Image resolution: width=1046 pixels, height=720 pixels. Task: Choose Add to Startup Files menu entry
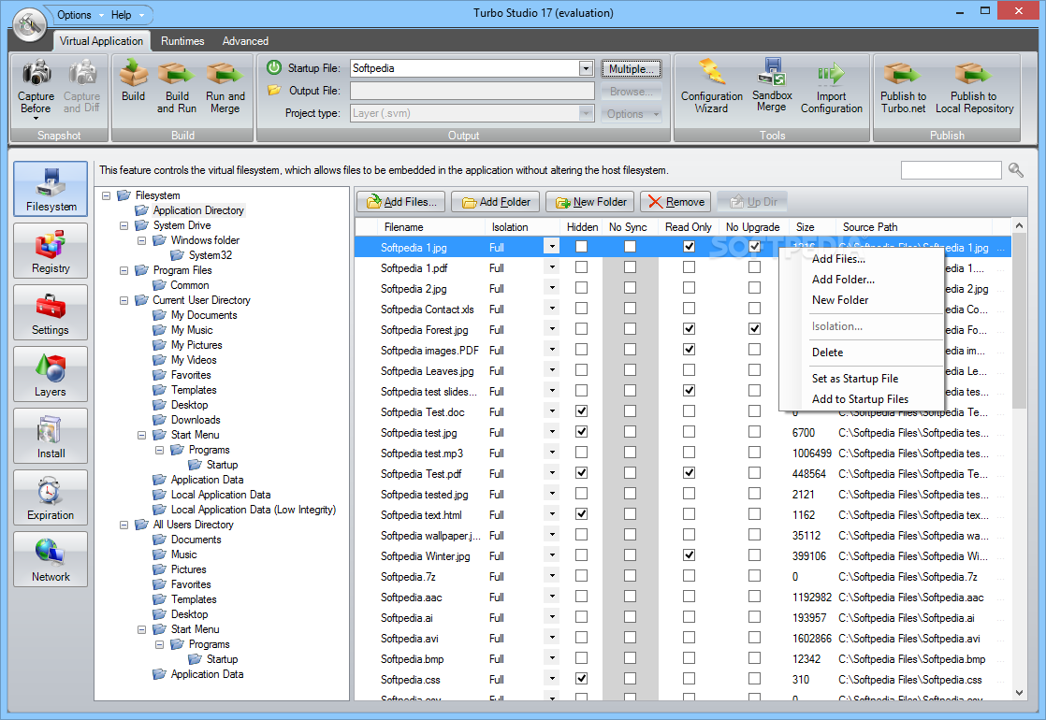point(861,399)
